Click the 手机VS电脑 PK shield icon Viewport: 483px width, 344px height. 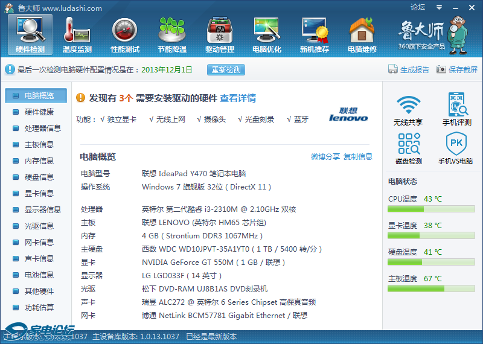[x=456, y=143]
